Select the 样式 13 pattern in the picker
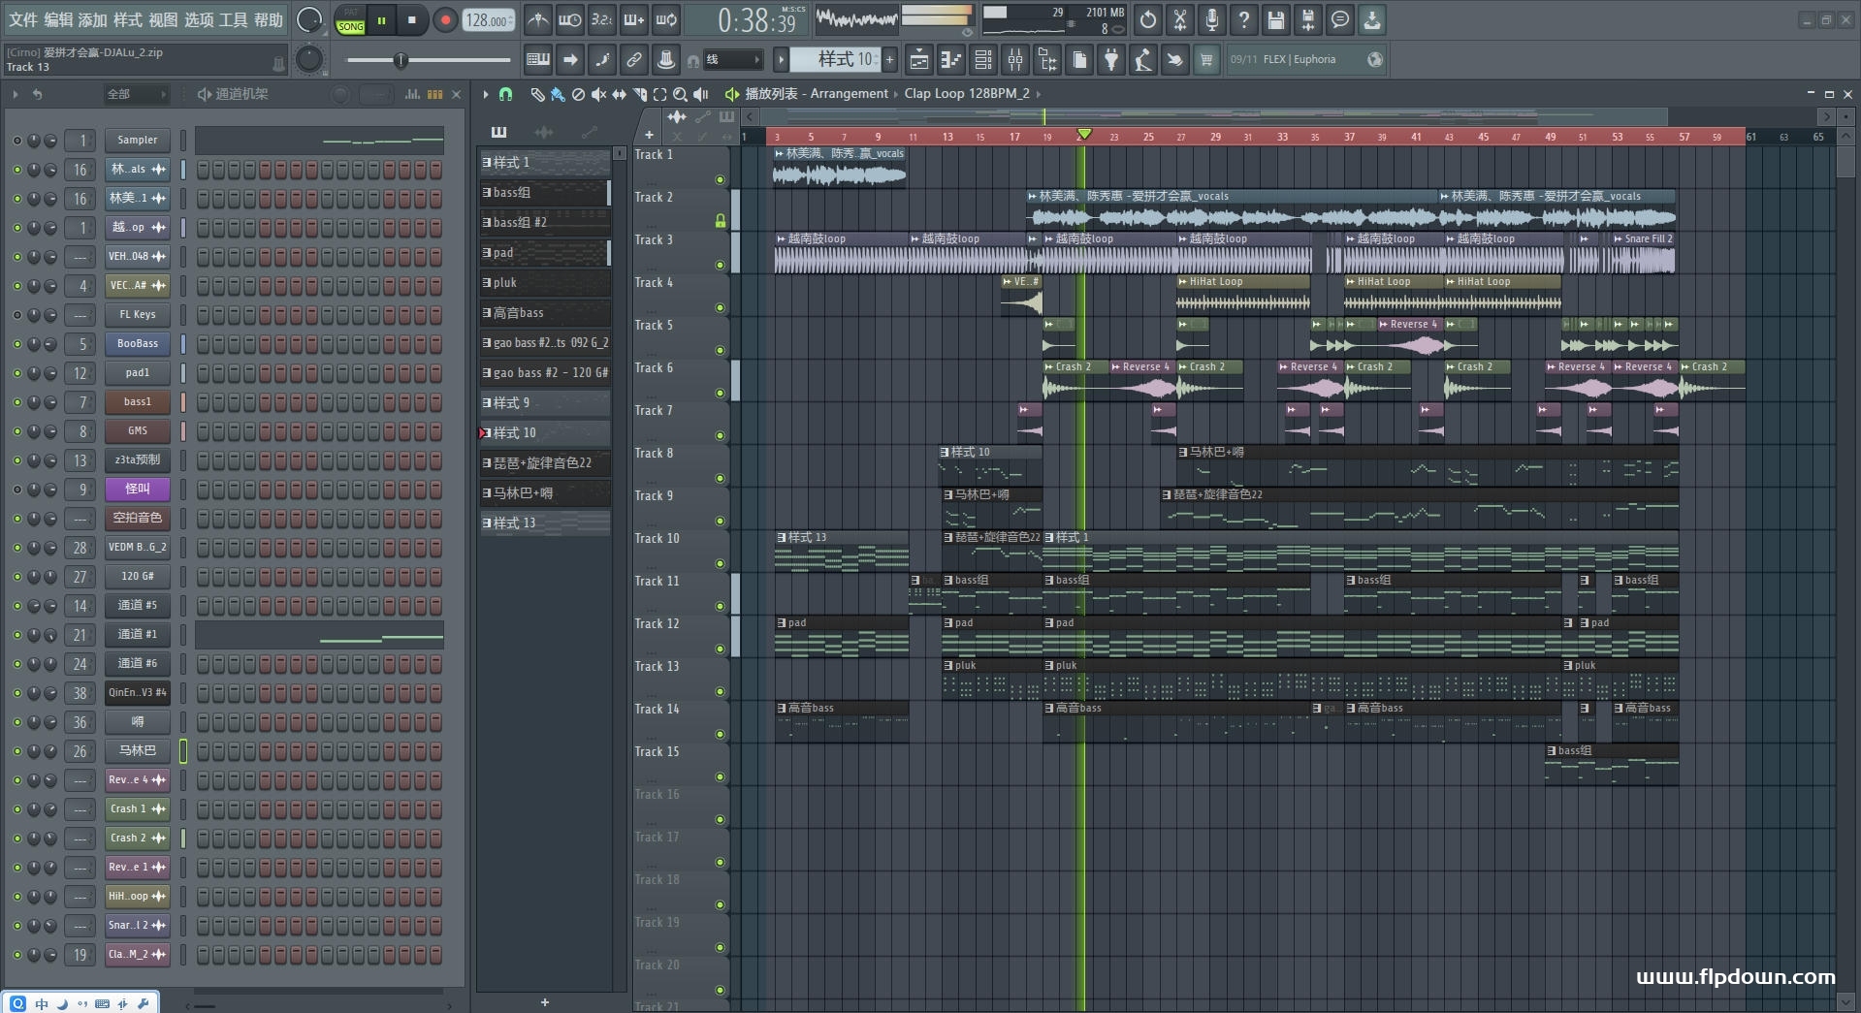The image size is (1861, 1013). click(545, 523)
